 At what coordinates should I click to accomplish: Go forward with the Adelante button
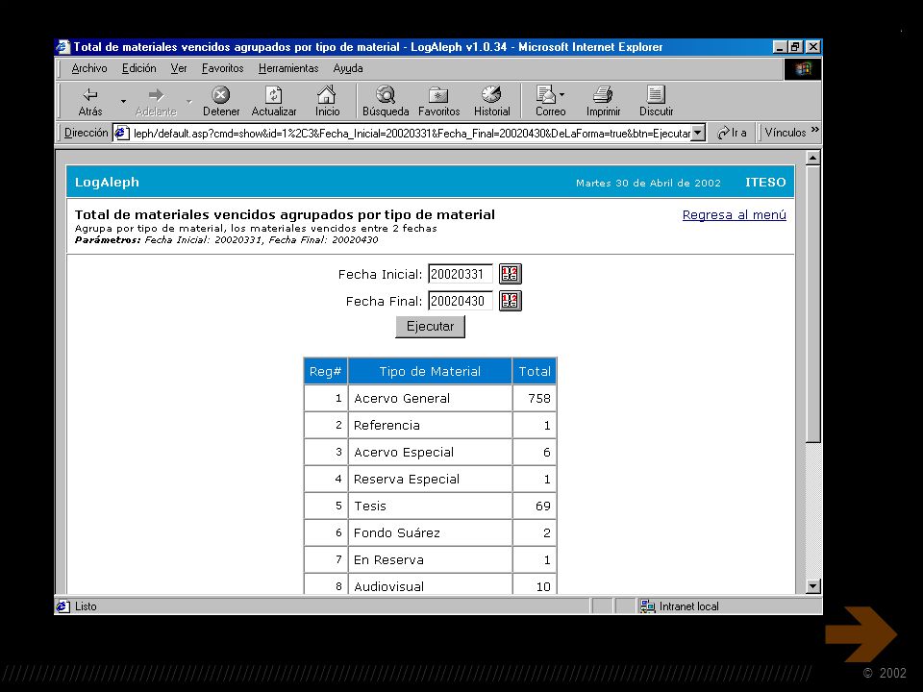point(156,101)
